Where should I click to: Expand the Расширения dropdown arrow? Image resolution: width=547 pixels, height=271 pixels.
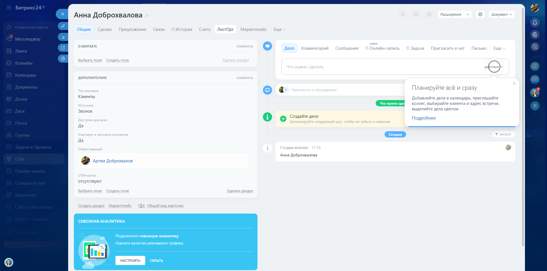(468, 14)
